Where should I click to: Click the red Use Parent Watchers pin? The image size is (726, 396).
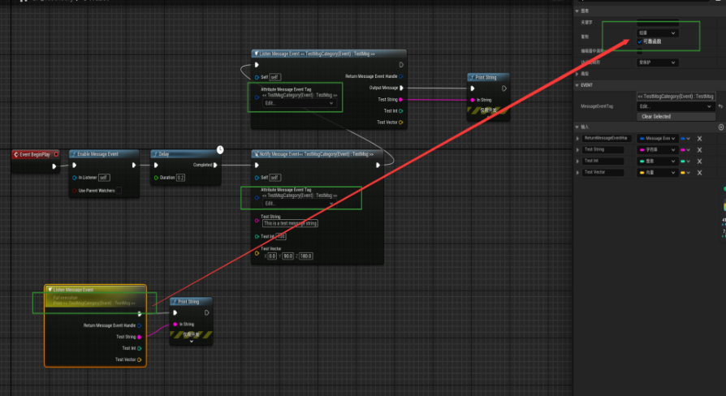75,191
